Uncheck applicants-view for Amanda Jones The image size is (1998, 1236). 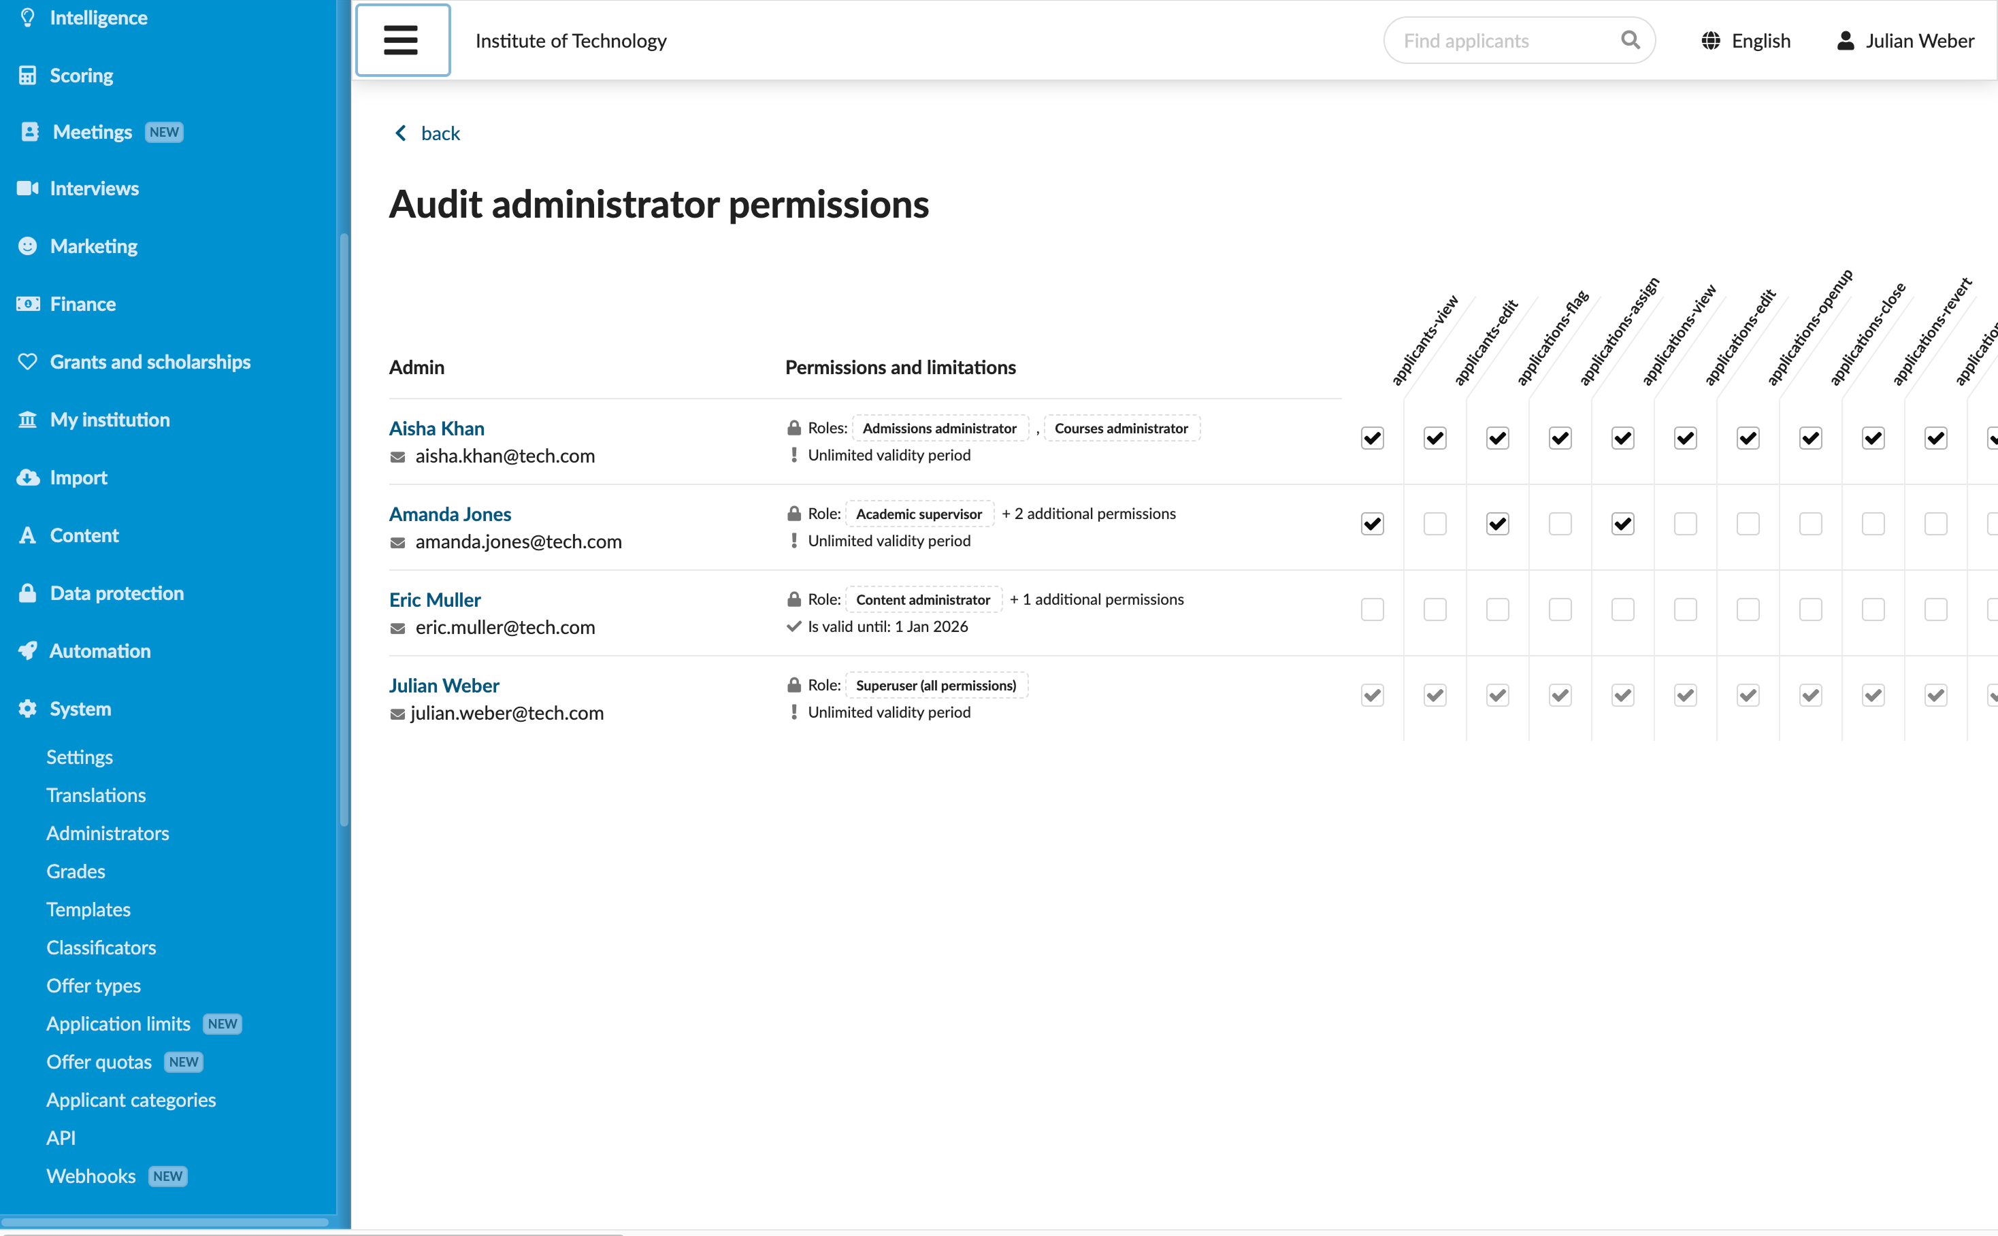click(x=1373, y=524)
